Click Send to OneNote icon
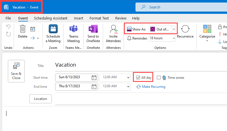Screen dimensions: 227x131 pos(93,29)
